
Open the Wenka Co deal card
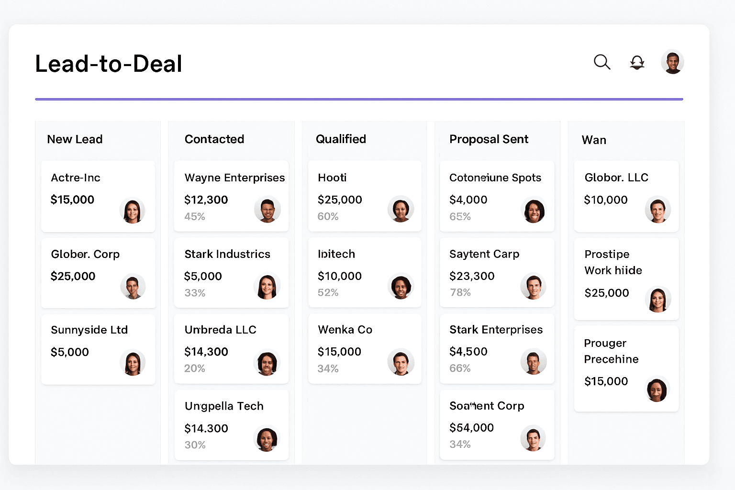click(365, 349)
